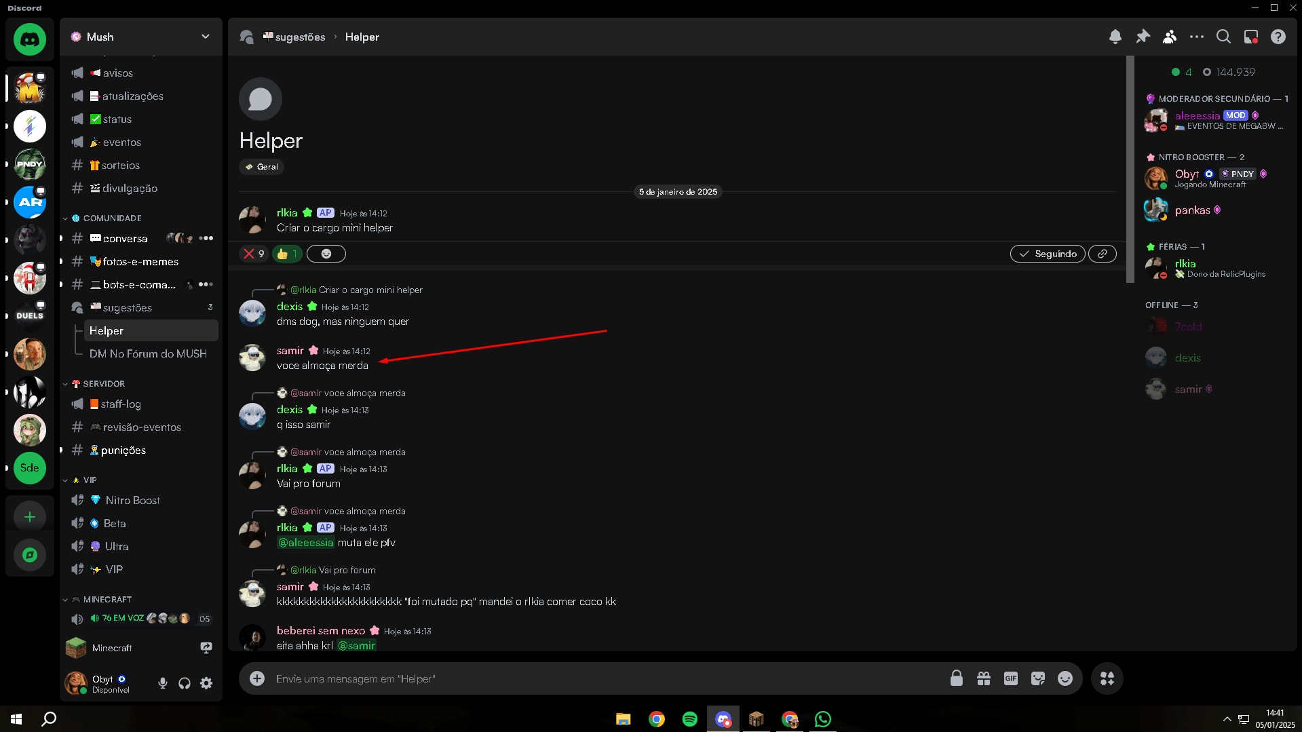1302x732 pixels.
Task: Click sugestões breadcrumb in header
Action: click(x=293, y=37)
